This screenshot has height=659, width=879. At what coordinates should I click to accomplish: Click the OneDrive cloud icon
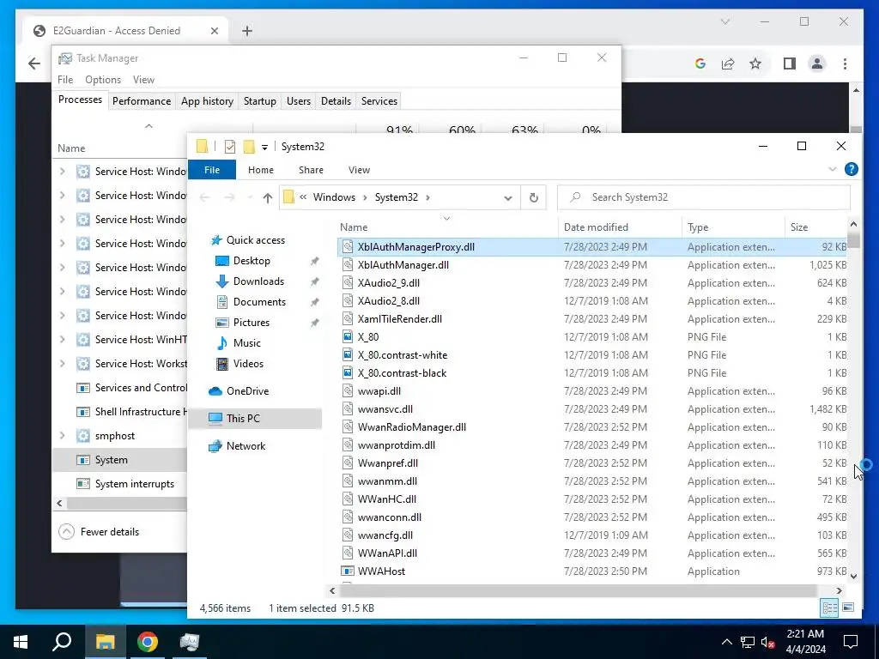[215, 391]
